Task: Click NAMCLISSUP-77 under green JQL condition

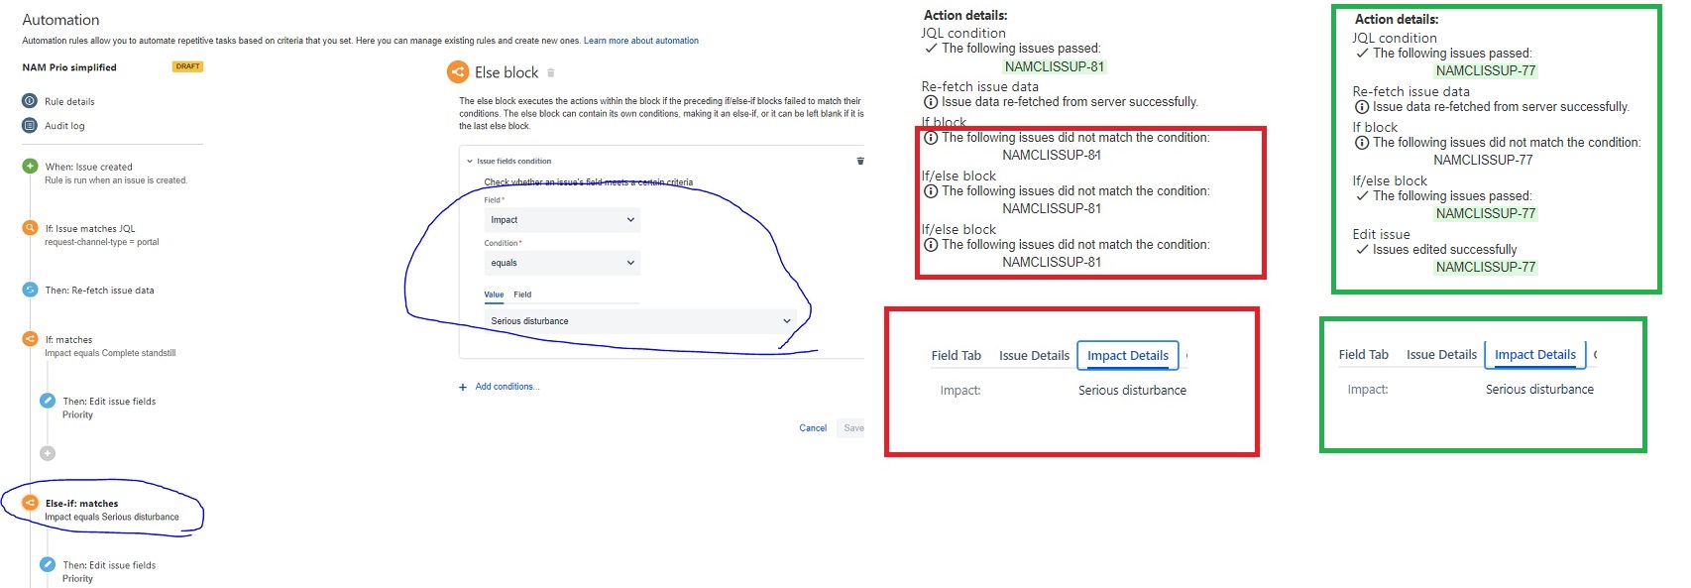Action: [1486, 70]
